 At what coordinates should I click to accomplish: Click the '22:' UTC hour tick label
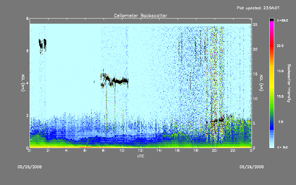coord(233,151)
